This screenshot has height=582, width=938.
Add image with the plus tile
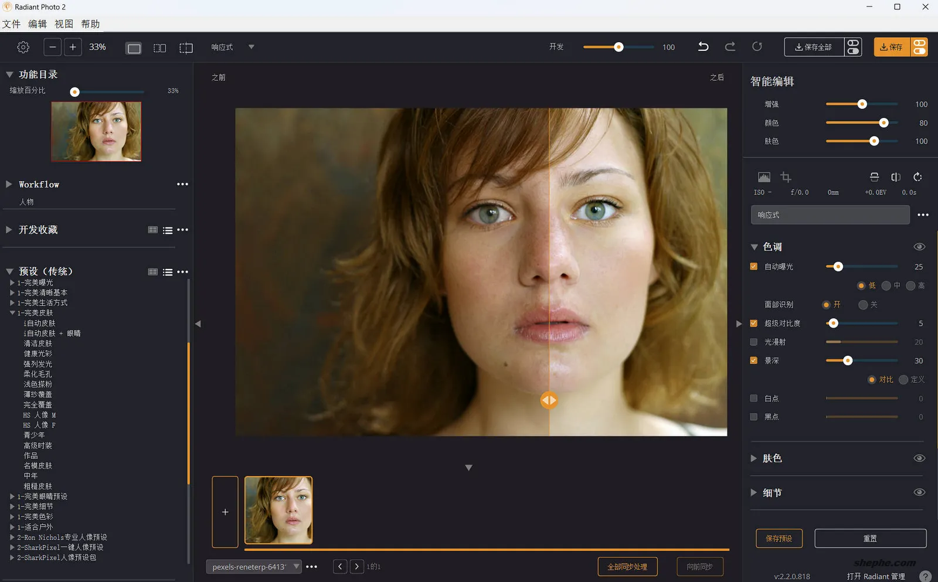coord(225,512)
